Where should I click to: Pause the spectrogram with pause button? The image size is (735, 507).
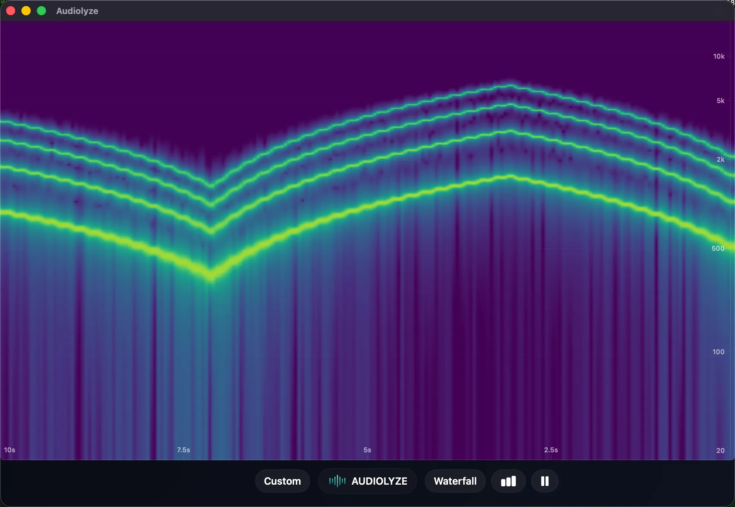tap(545, 481)
